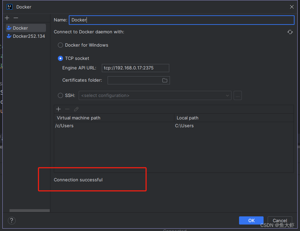Browse for certificates folder with folder icon
300x231 pixels.
(x=165, y=80)
